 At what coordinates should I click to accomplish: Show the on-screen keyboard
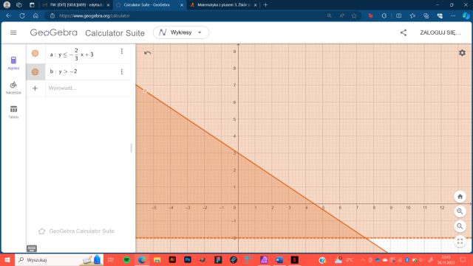pos(32,248)
